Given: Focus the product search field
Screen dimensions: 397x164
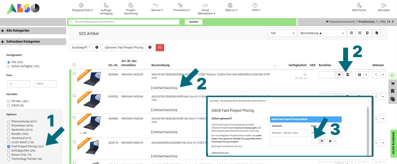Looking at the screenshot, I should tap(123, 22).
